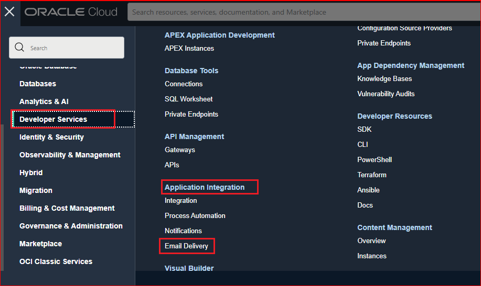
Task: Open Observability & Management category
Action: [70, 155]
